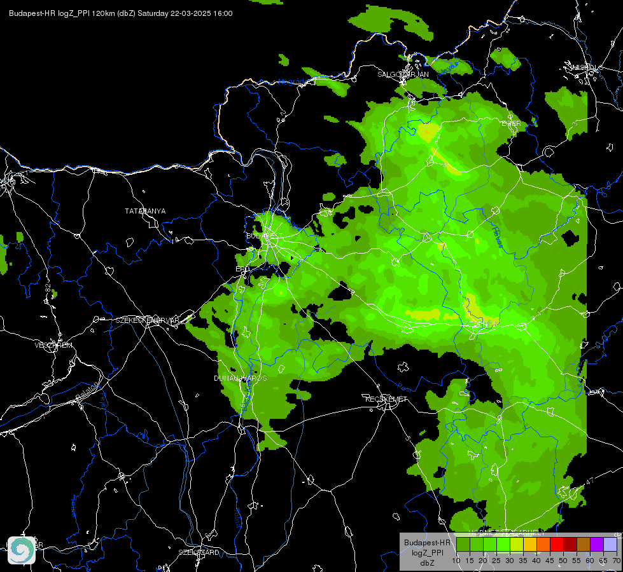Click road number 47 label
This screenshot has height=572, width=623.
tap(590, 481)
